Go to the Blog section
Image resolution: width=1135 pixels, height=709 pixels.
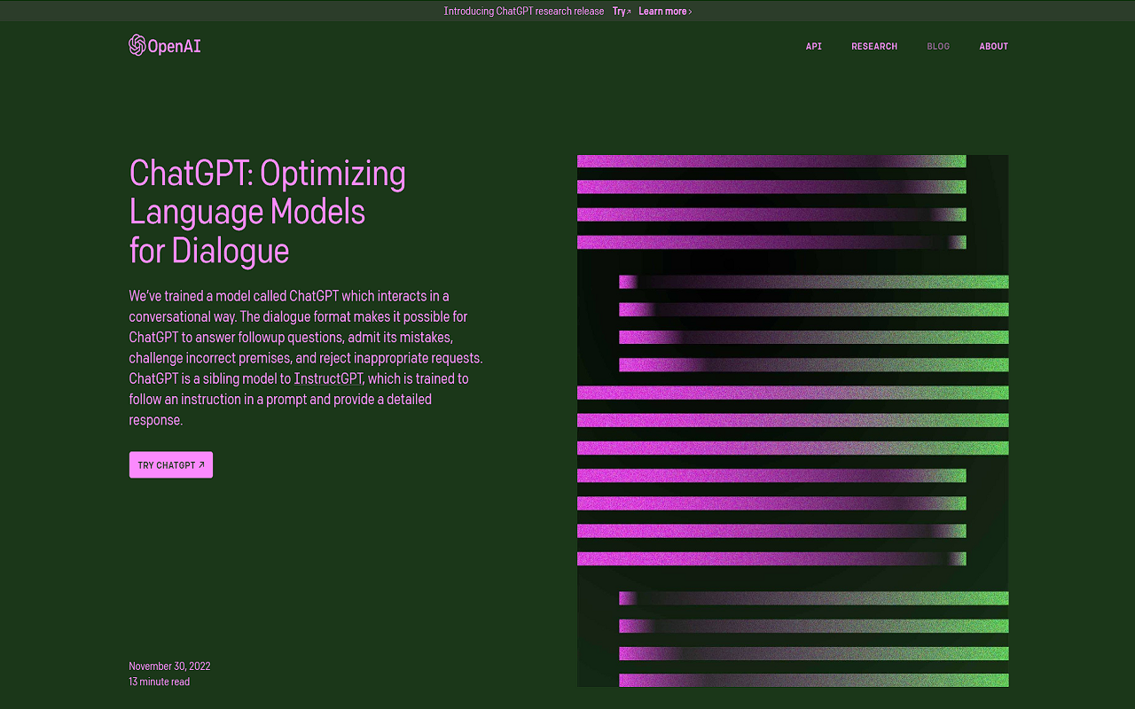(938, 46)
